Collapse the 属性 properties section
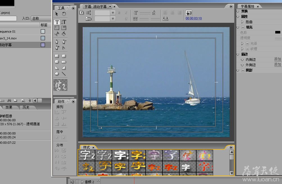This screenshot has width=282, height=184. [238, 17]
